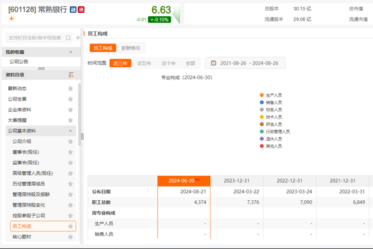Select the 2022-12-31 column header

[x=290, y=181]
